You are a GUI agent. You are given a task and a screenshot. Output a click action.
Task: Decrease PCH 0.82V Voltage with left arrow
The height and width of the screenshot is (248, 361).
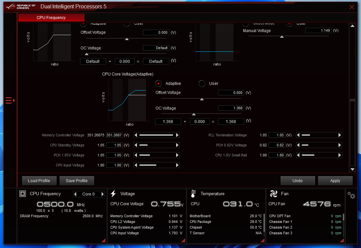coord(298,145)
